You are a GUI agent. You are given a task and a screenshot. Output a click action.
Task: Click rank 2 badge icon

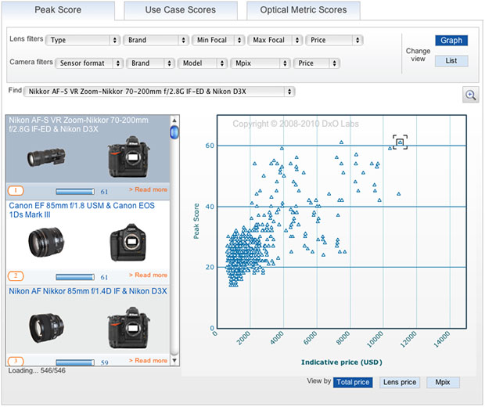coord(16,276)
